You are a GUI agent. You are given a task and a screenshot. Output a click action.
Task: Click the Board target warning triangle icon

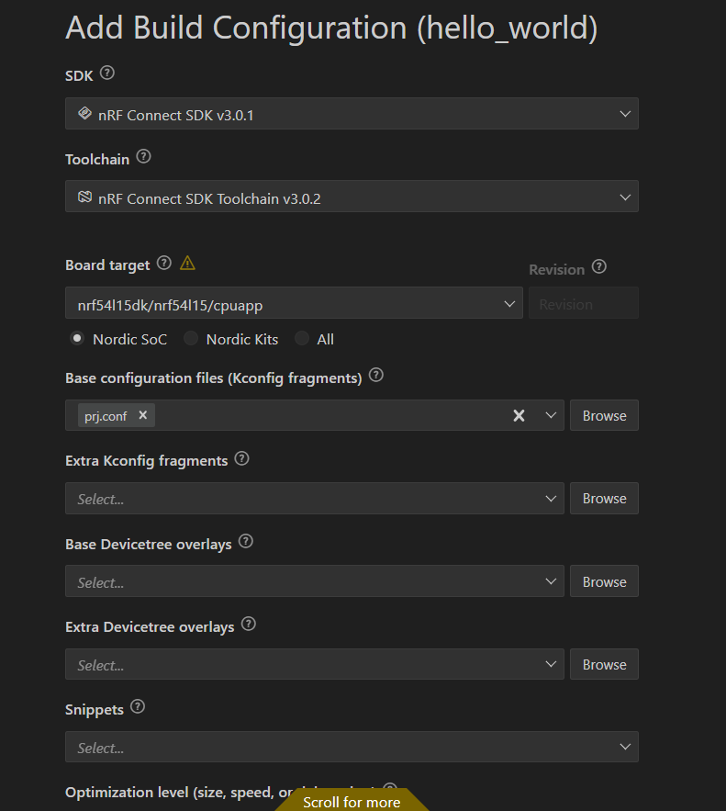[187, 264]
